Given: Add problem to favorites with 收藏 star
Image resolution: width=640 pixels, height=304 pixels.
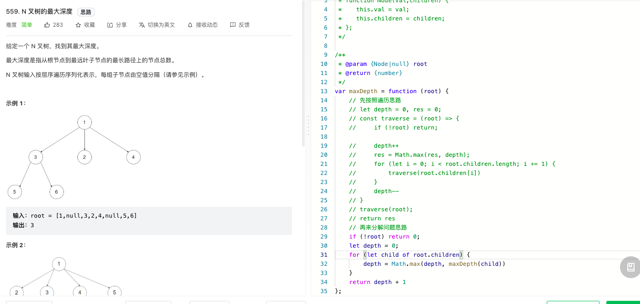Looking at the screenshot, I should tap(85, 25).
